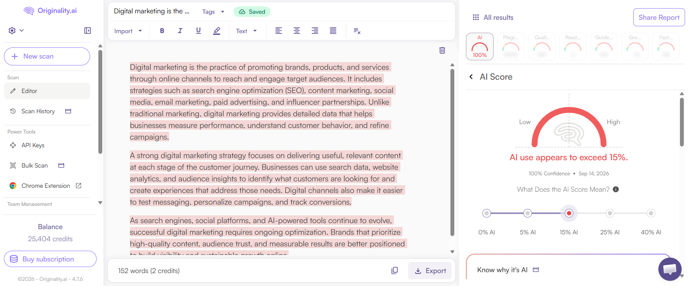Open the Quality results tab
This screenshot has width=689, height=286.
pyautogui.click(x=542, y=47)
